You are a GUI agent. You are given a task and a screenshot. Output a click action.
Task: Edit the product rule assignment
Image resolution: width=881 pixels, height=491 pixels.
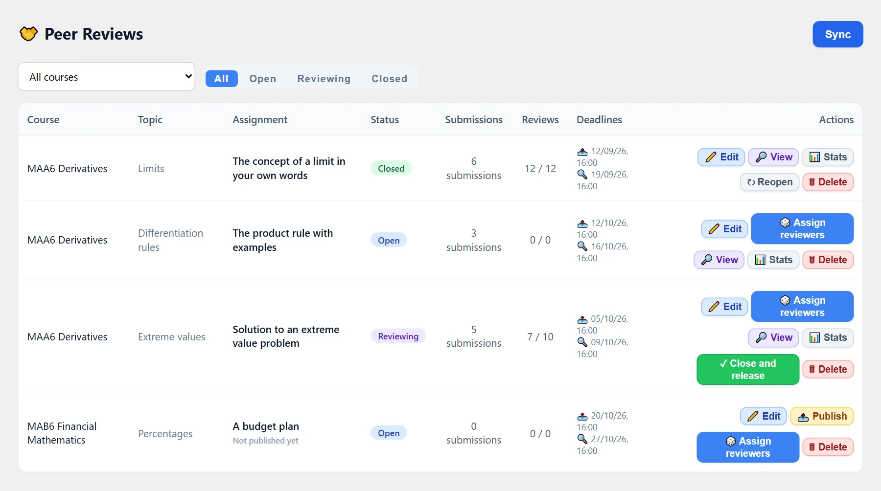(724, 229)
